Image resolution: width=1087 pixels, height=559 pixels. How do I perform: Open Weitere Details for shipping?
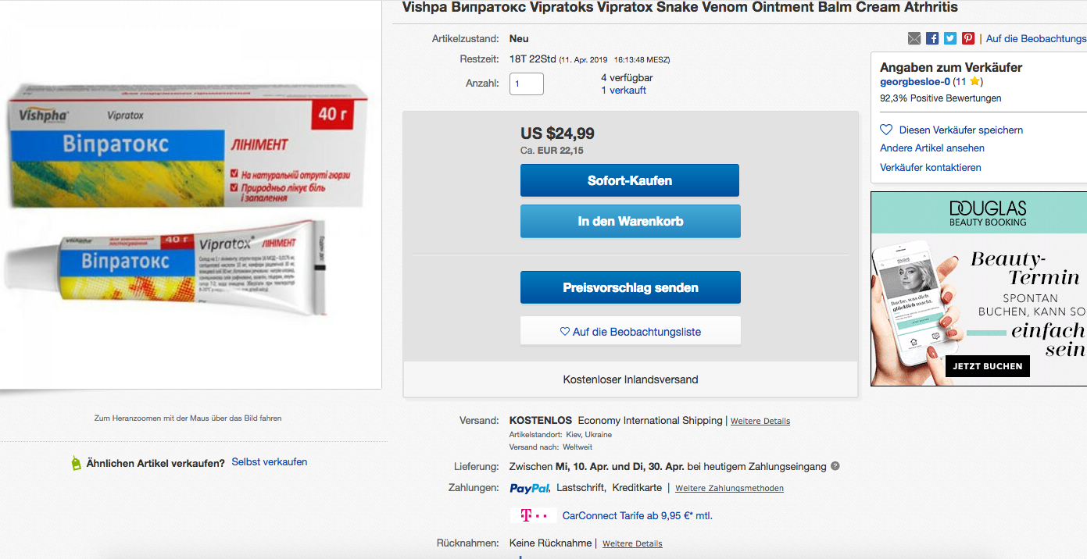pos(760,421)
